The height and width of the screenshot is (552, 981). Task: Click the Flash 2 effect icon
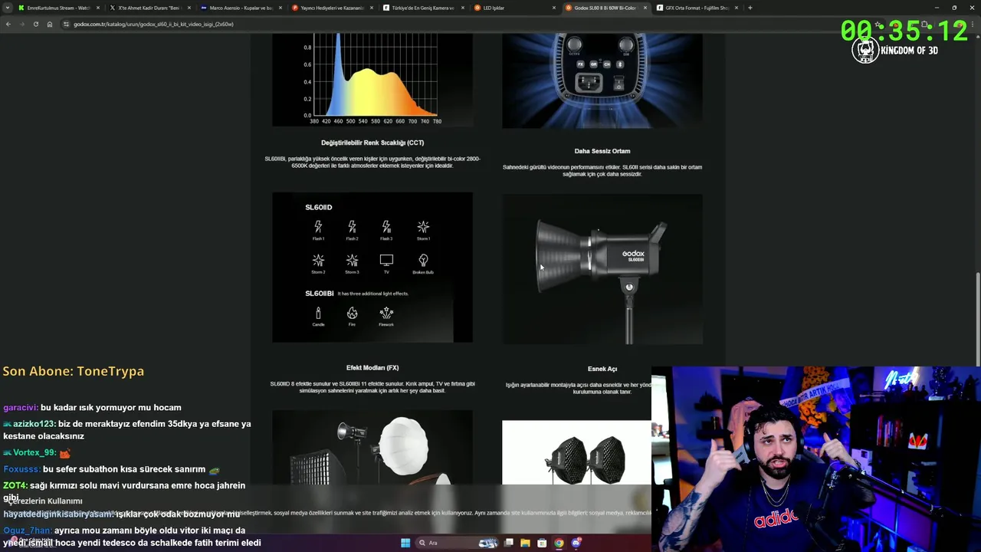(352, 229)
